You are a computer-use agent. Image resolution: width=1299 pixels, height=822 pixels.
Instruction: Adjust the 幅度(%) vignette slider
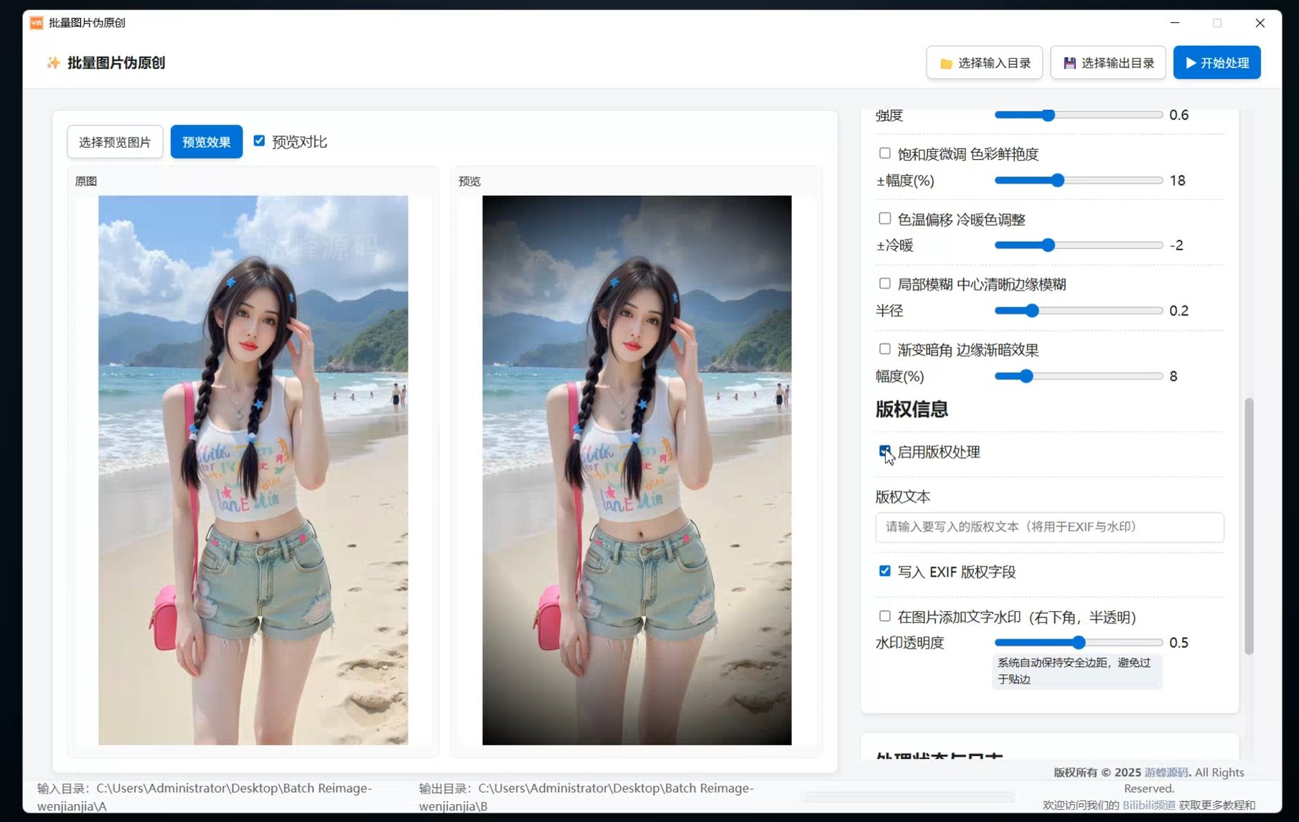(x=1078, y=376)
